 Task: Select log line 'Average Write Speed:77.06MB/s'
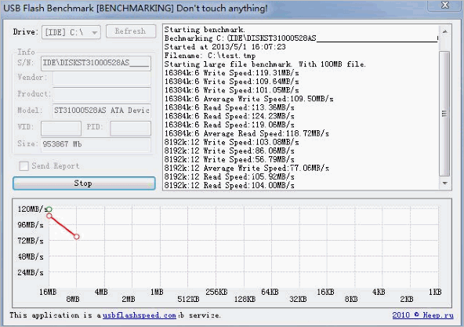(x=246, y=168)
